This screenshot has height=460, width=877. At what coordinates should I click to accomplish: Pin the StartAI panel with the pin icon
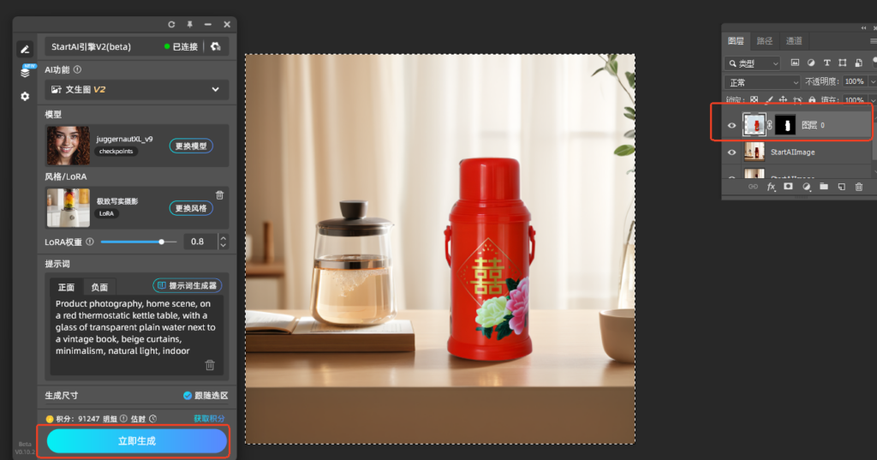tap(189, 25)
